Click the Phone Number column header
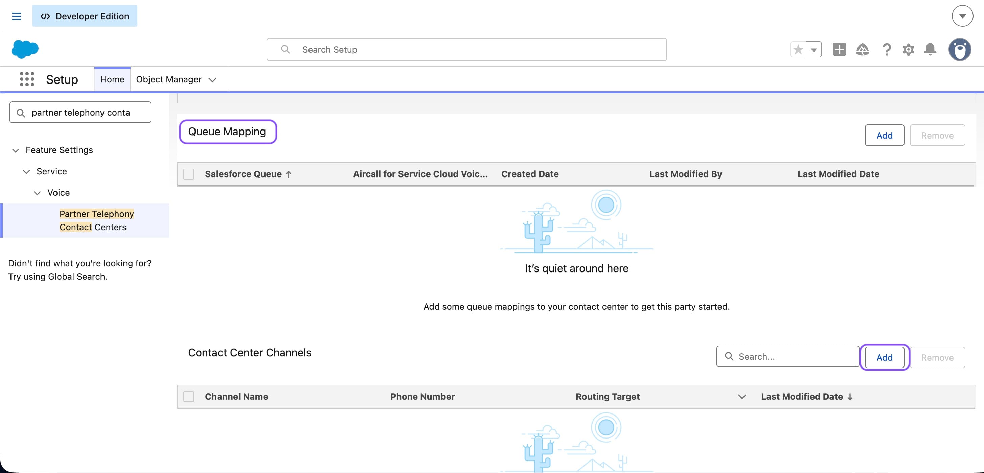984x473 pixels. 422,396
